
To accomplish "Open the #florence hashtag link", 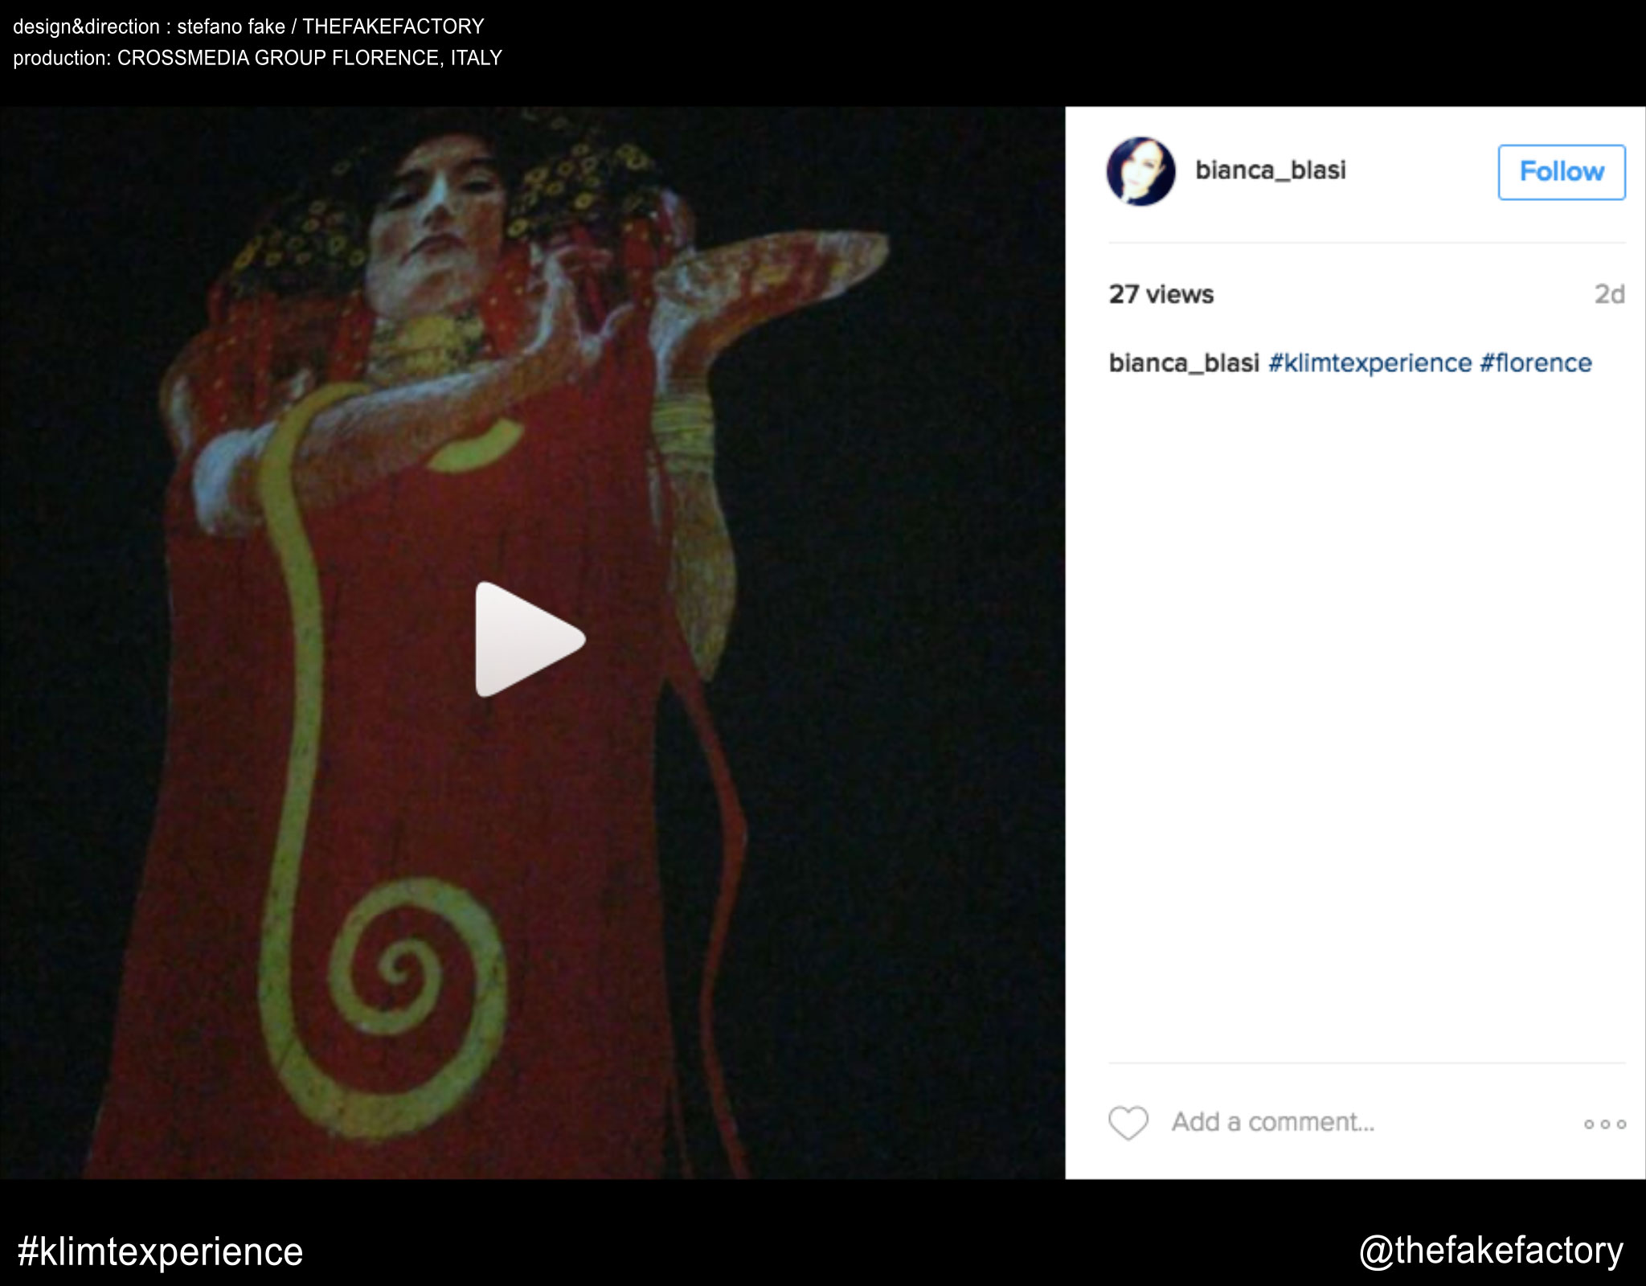I will coord(1535,363).
